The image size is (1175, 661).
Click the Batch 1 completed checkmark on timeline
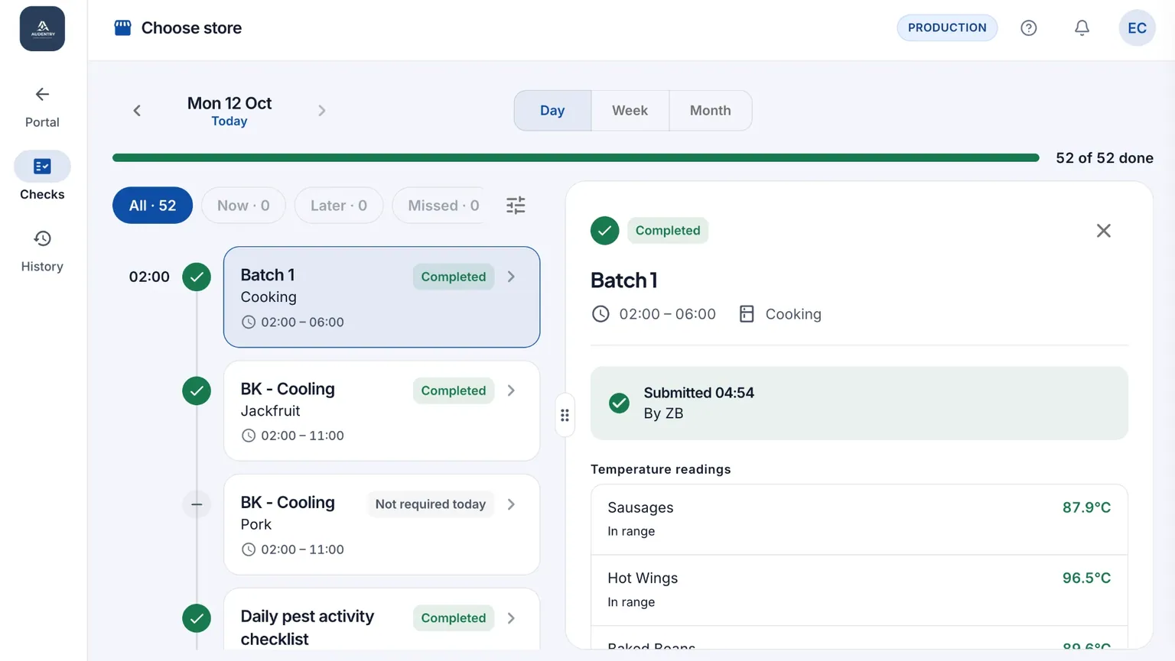coord(197,277)
